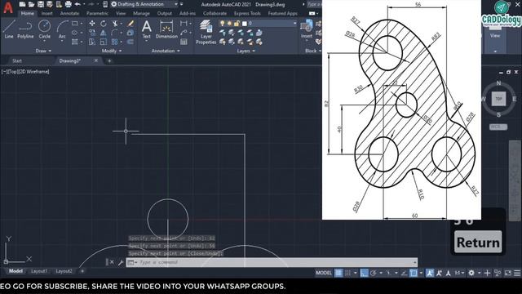Screen dimensions: 522x294
Task: Click the Scale tool icon
Action: (x=104, y=42)
